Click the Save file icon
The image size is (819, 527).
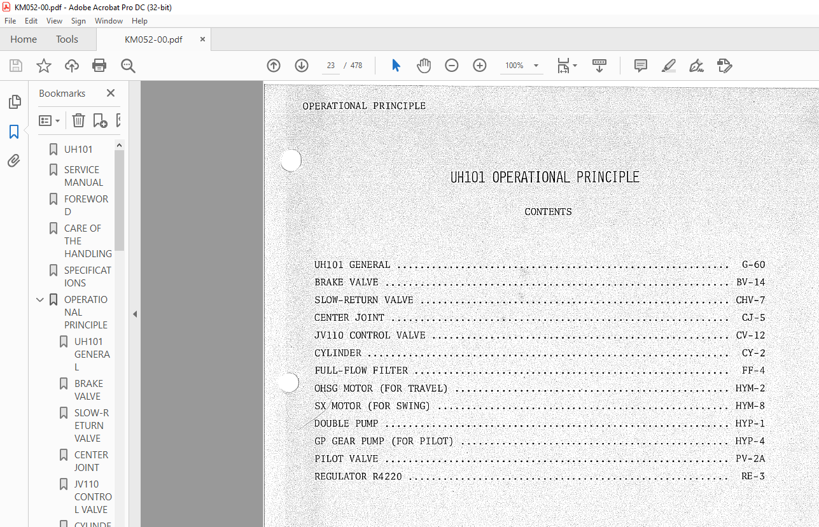pos(16,66)
